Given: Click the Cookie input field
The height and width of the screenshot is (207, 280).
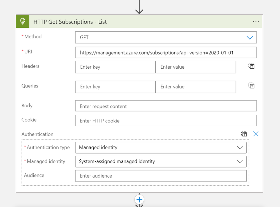Looking at the screenshot, I should [166, 120].
